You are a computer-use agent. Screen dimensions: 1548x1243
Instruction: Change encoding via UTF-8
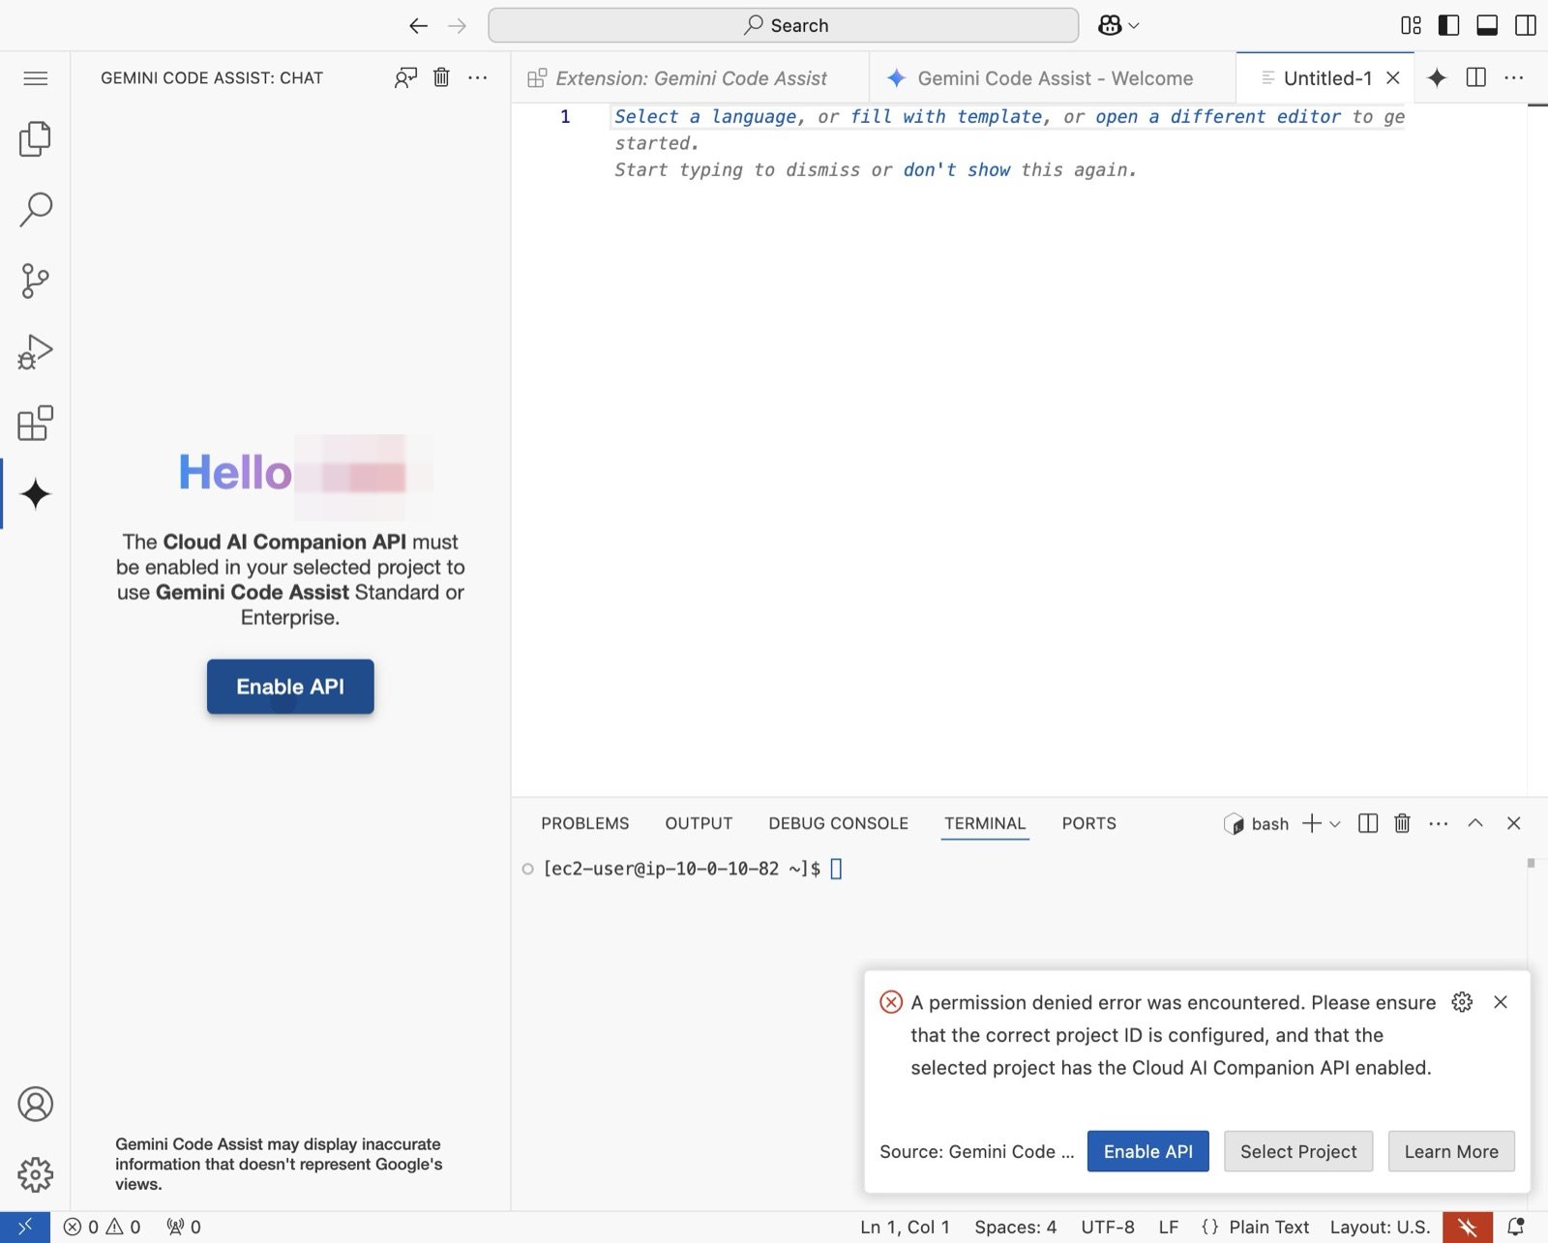(x=1108, y=1227)
